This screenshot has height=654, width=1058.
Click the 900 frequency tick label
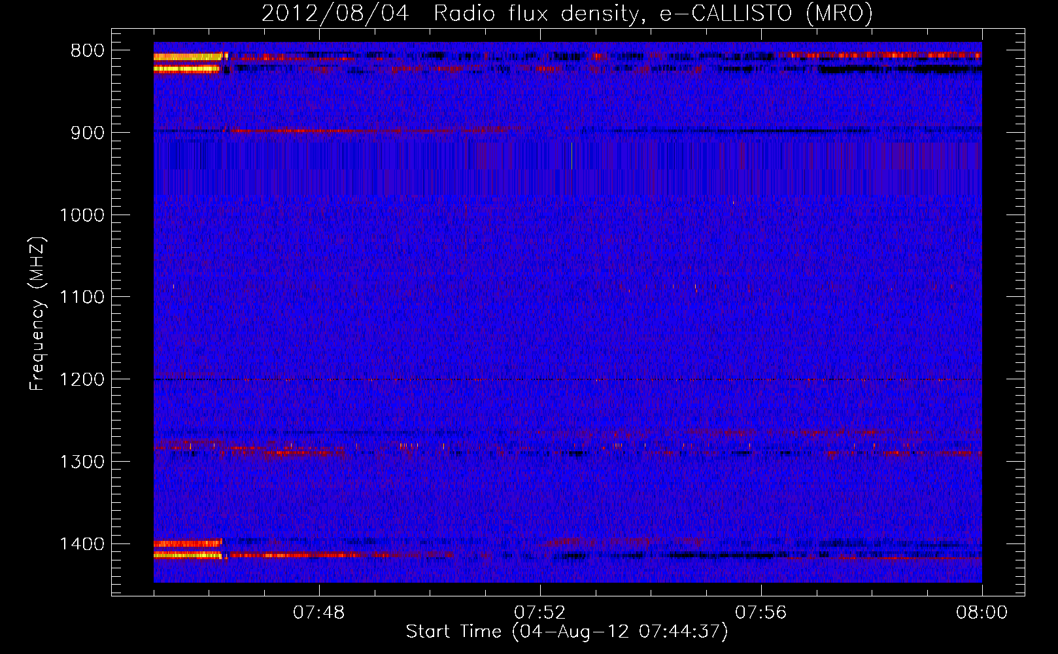coord(88,133)
